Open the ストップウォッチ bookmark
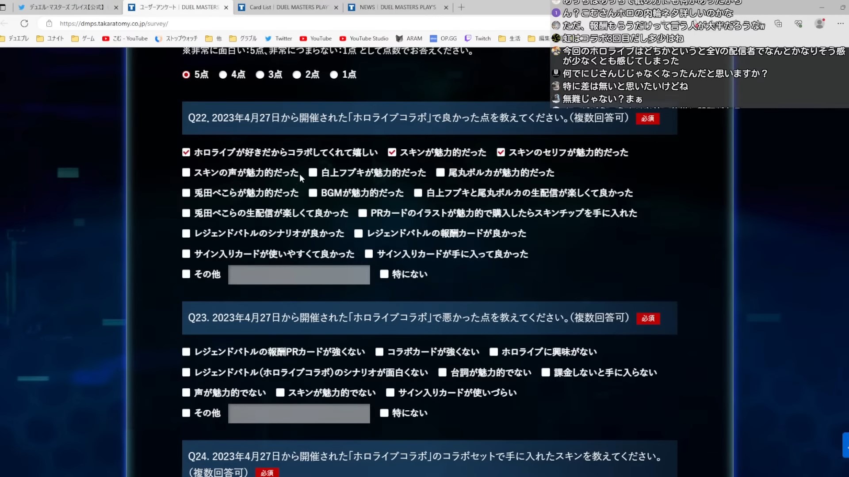This screenshot has width=849, height=477. 176,38
